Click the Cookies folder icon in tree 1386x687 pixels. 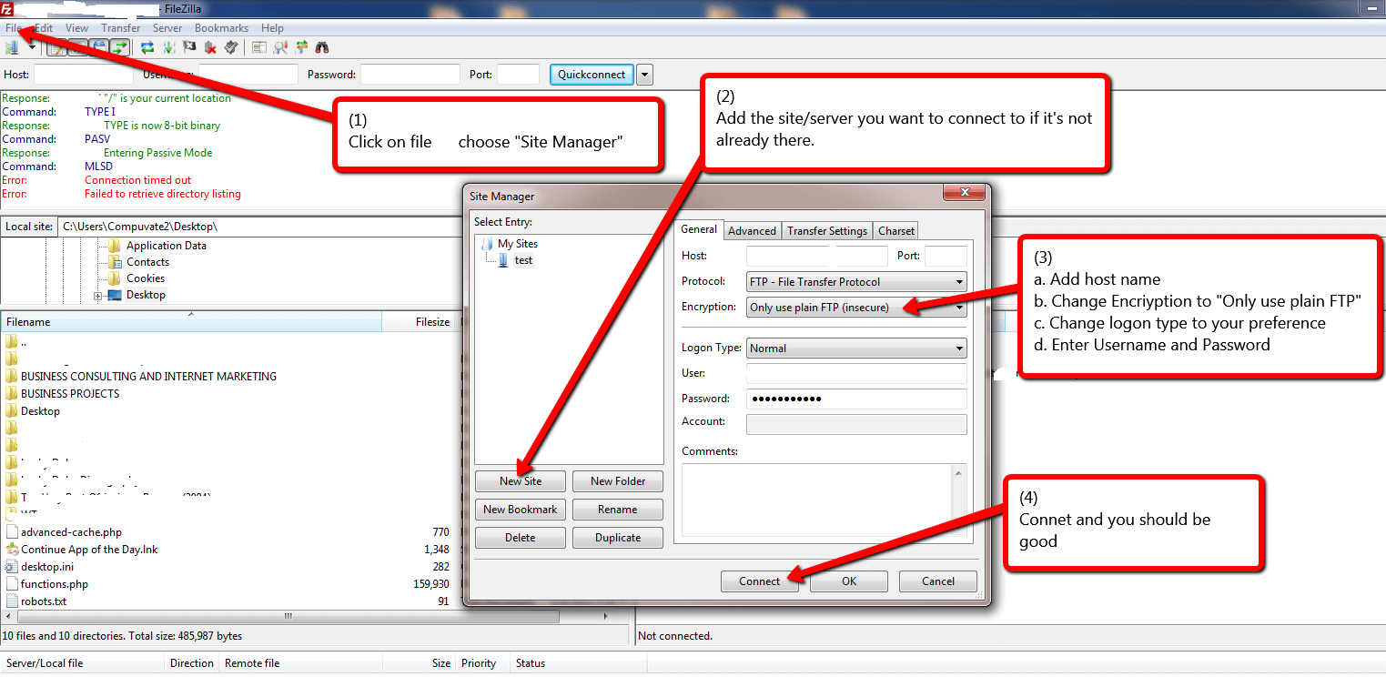point(115,278)
